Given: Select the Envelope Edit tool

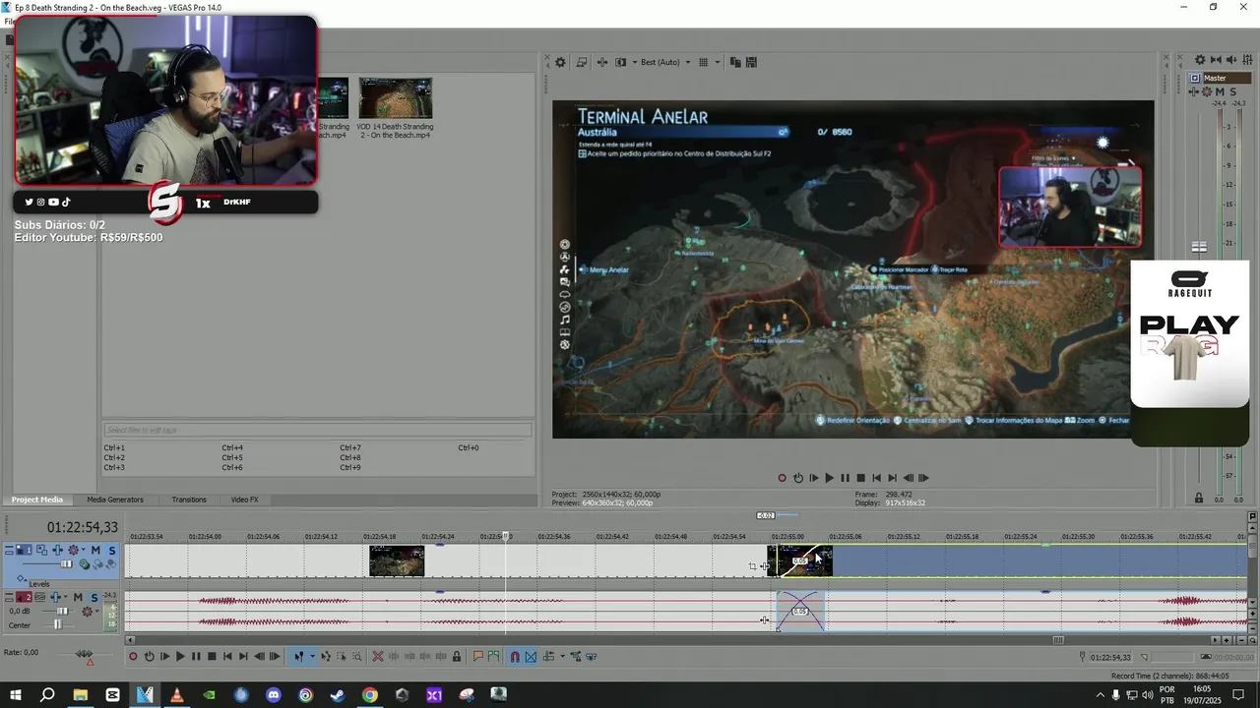Looking at the screenshot, I should point(326,656).
